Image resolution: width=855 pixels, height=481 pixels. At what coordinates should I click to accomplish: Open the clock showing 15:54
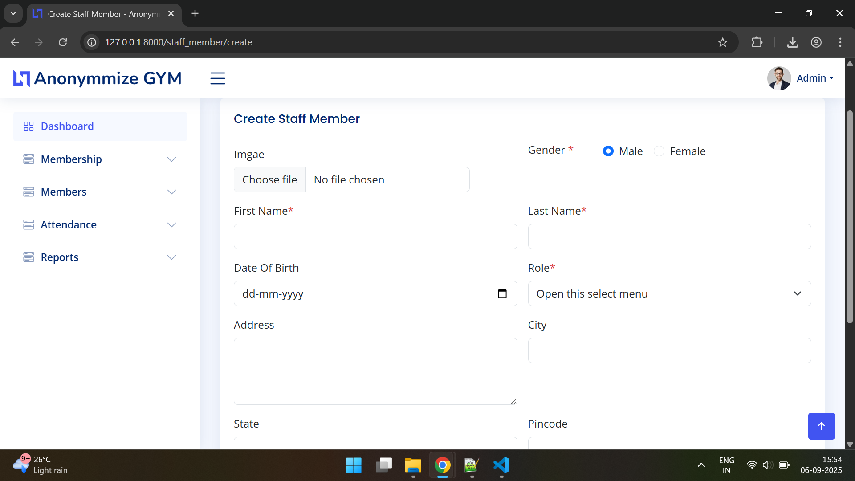(821, 465)
